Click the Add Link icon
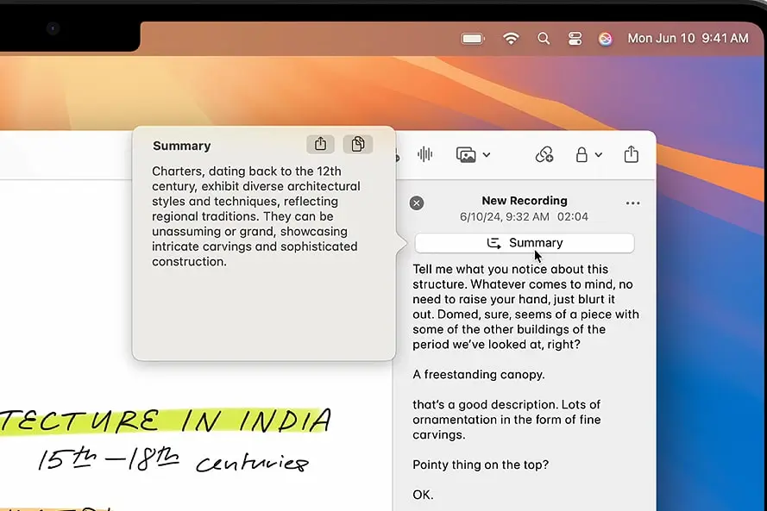Image resolution: width=767 pixels, height=511 pixels. tap(544, 154)
